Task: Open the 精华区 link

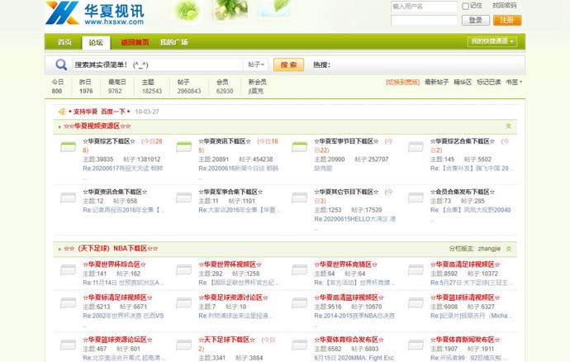Action: point(463,82)
